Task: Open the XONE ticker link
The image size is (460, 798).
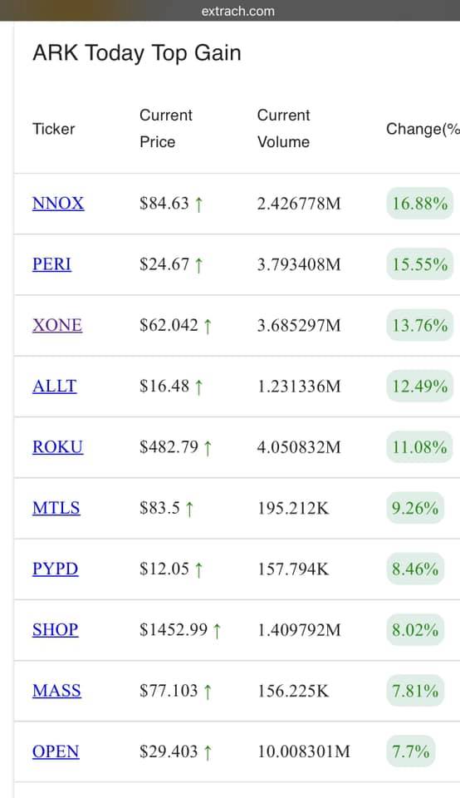Action: point(57,325)
